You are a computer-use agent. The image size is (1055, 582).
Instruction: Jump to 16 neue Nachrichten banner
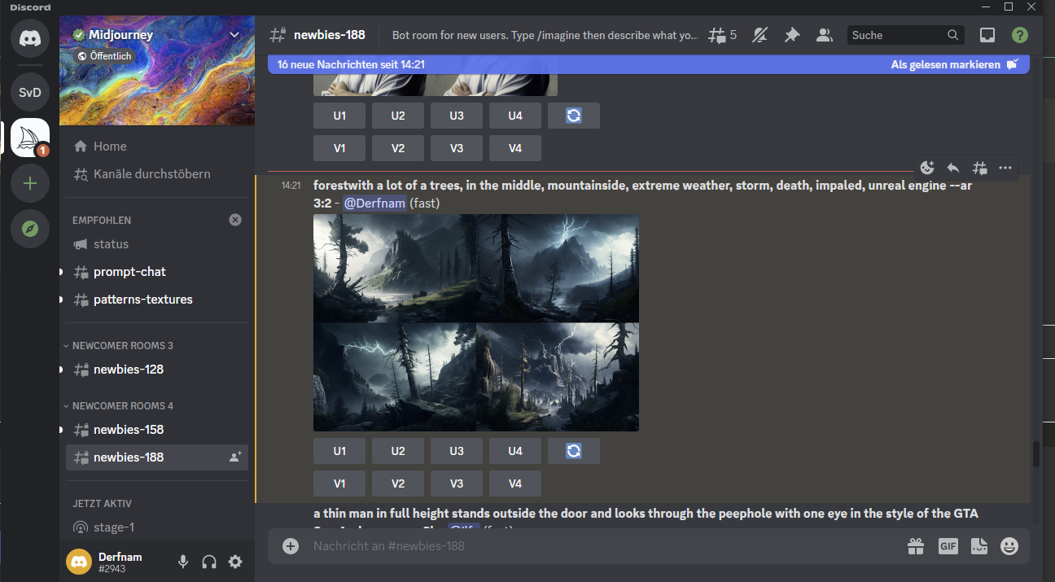351,64
